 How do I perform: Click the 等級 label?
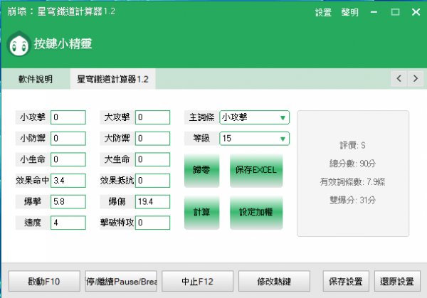pyautogui.click(x=201, y=138)
